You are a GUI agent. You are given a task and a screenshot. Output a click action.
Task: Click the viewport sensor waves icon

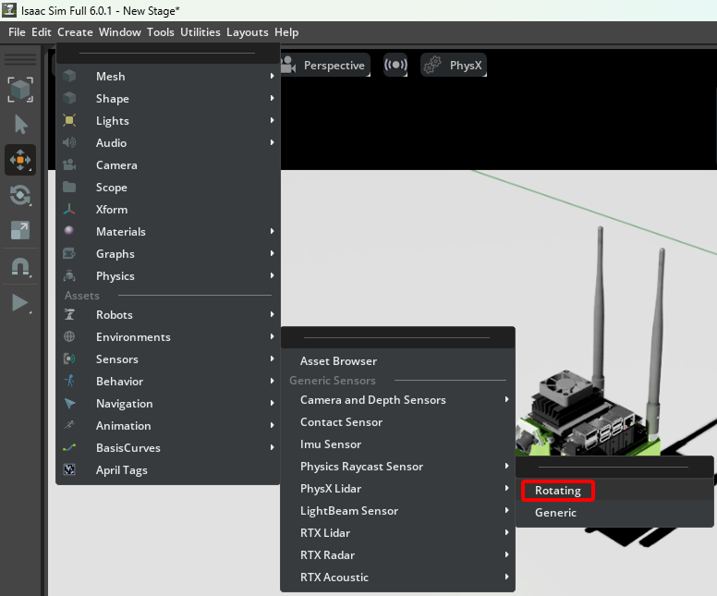pyautogui.click(x=395, y=65)
